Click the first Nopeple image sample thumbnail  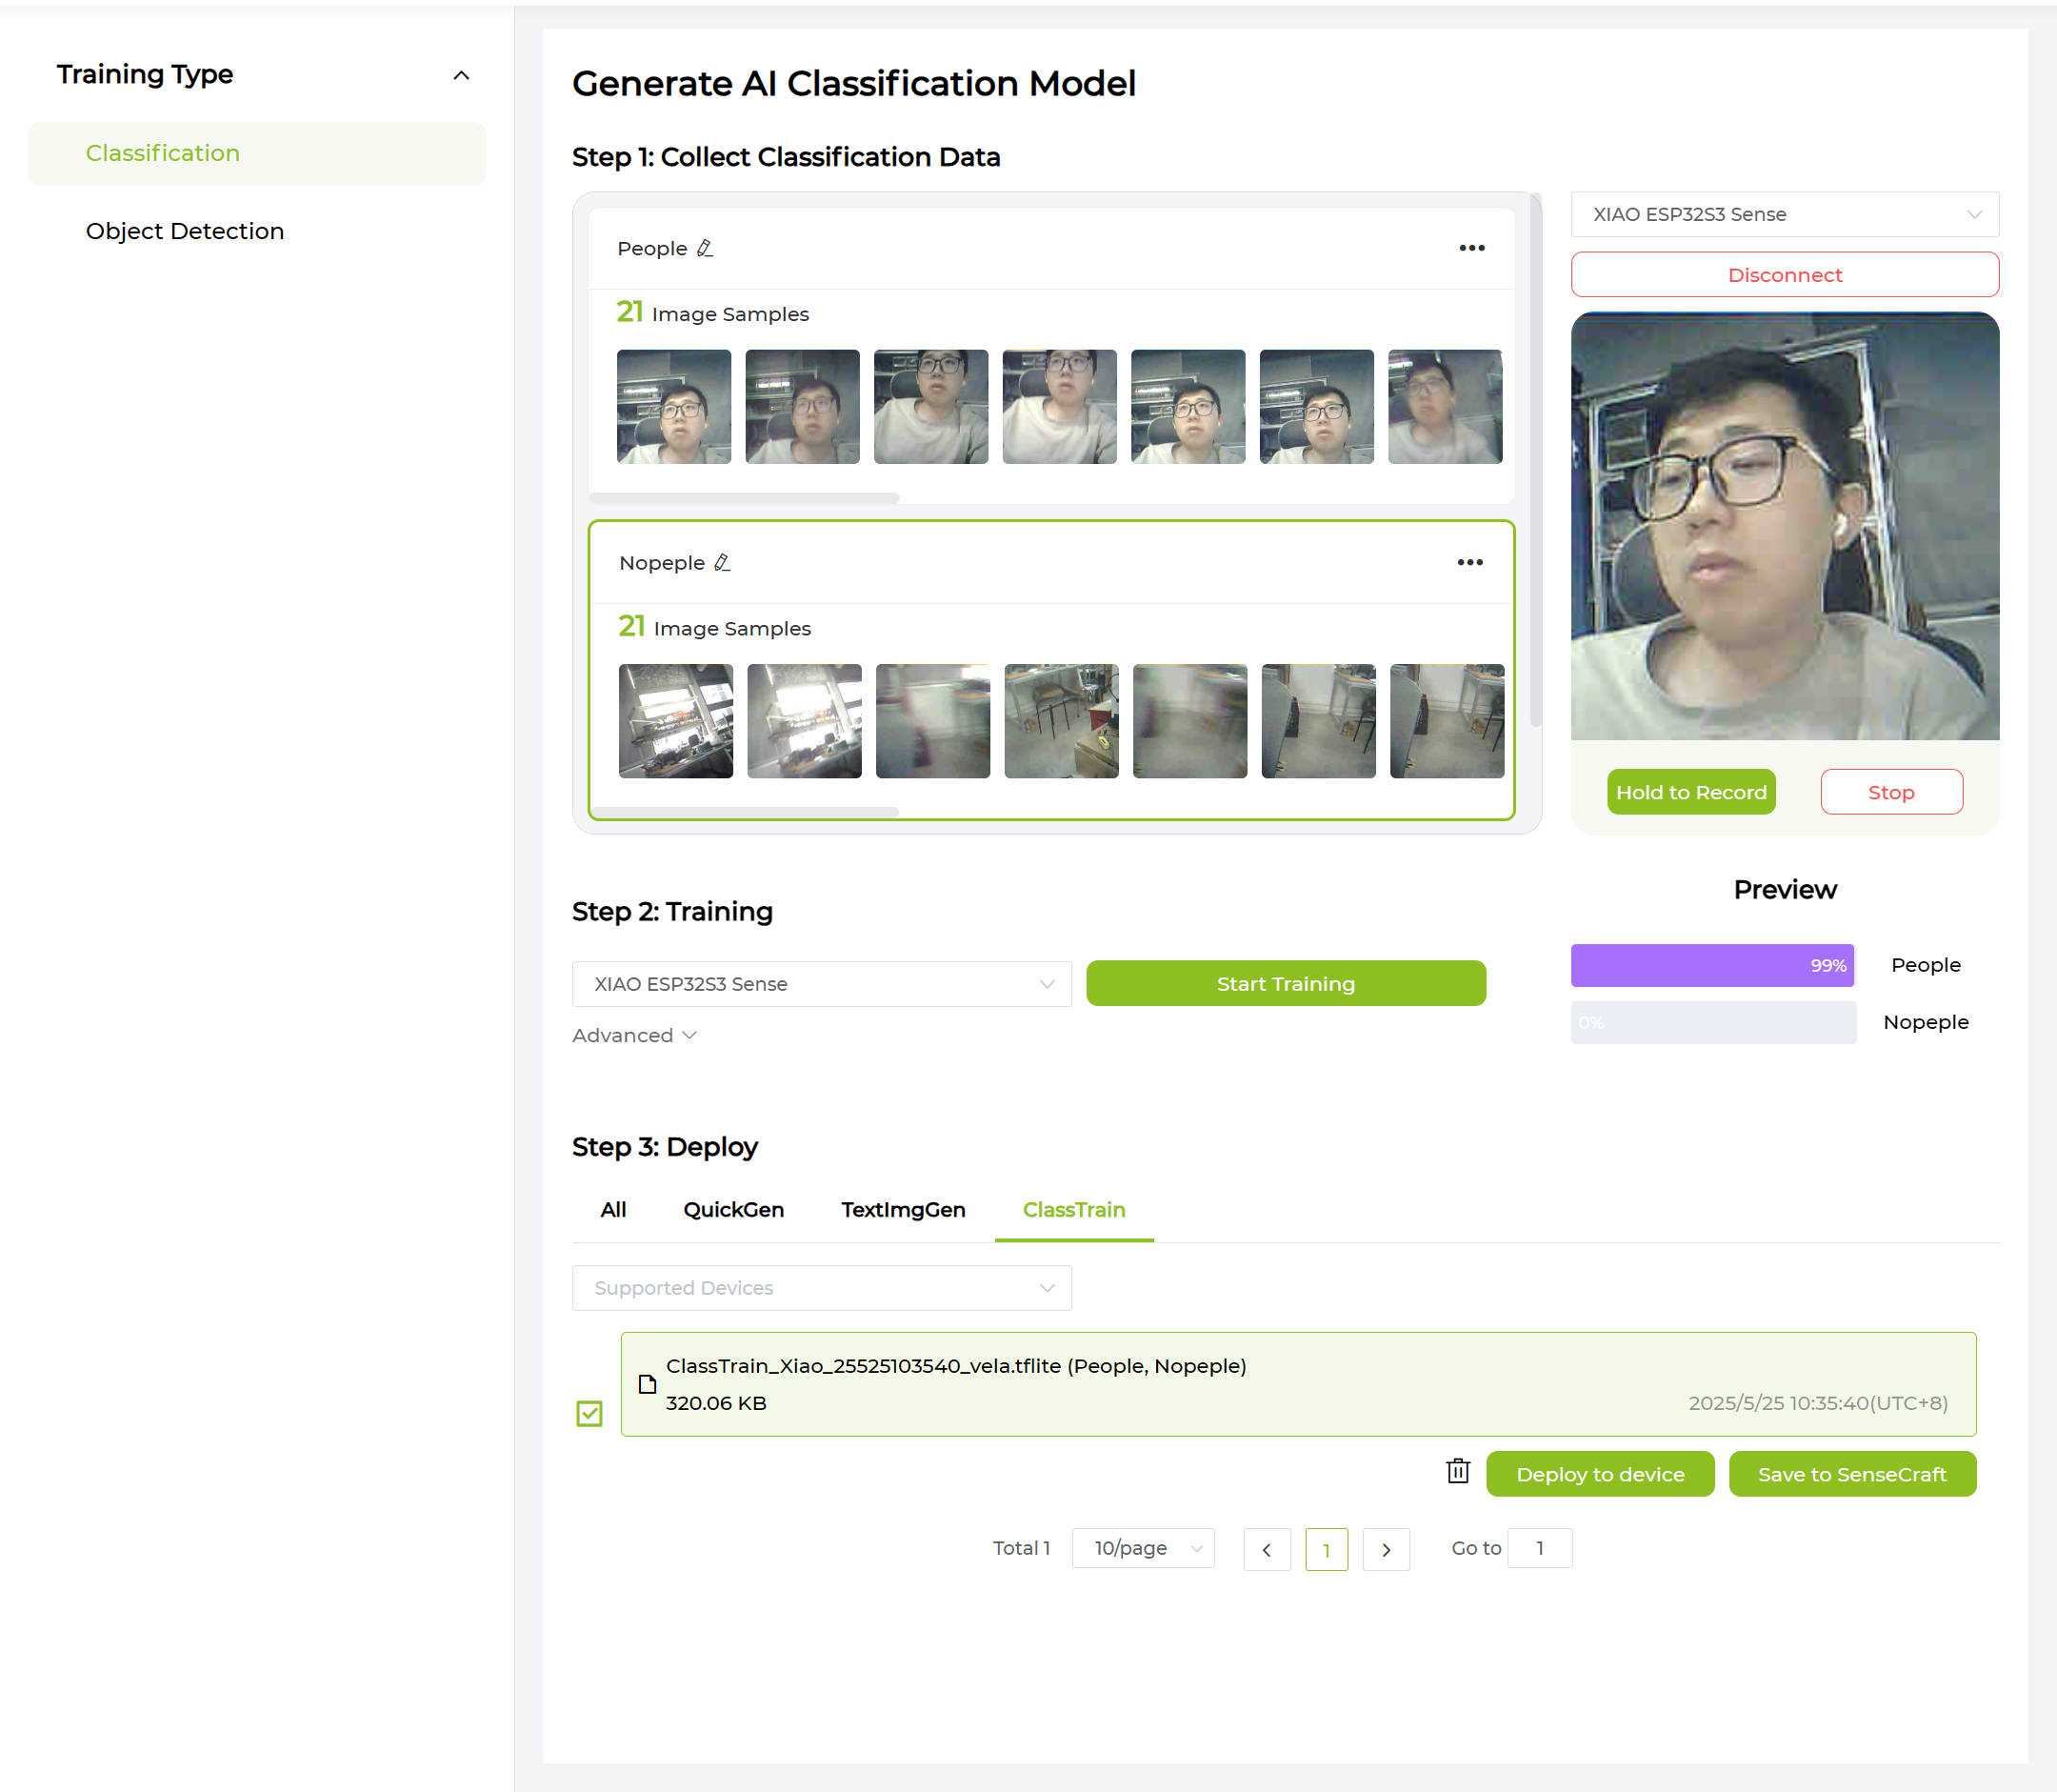(676, 721)
